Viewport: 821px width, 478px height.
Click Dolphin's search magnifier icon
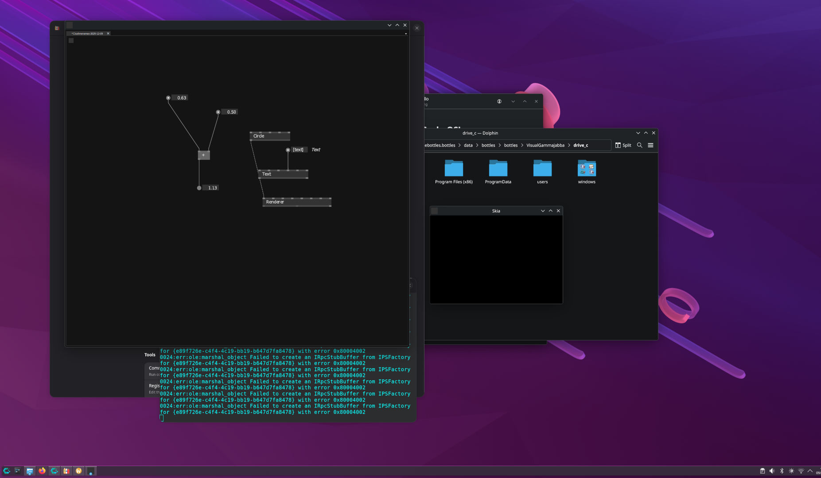pos(639,145)
